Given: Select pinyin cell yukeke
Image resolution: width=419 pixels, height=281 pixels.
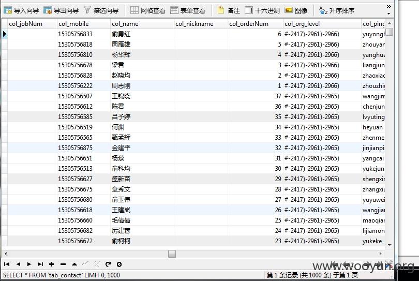Looking at the screenshot, I should pos(373,241).
